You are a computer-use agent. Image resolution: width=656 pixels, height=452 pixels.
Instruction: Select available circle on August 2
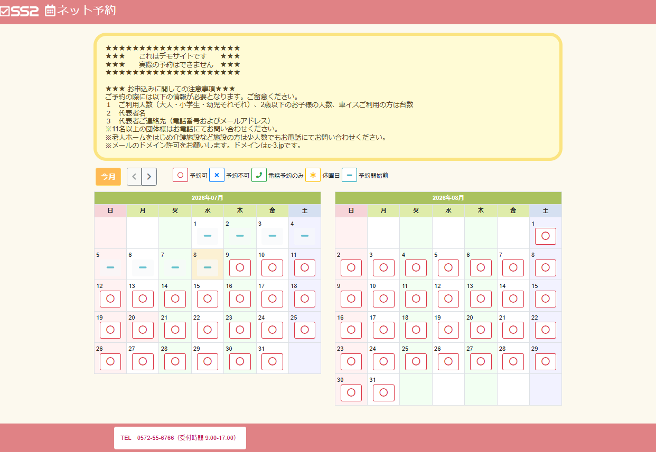351,268
